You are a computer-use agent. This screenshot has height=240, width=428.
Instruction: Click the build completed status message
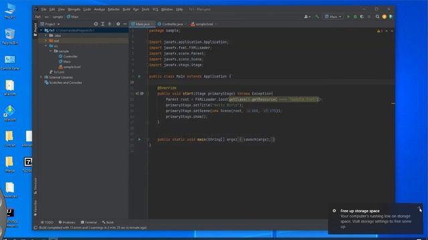(93, 227)
